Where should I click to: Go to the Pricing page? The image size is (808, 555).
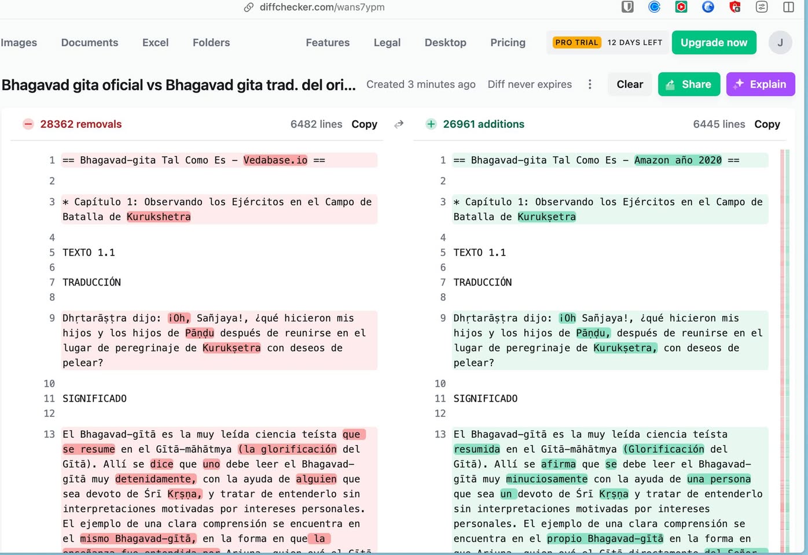coord(508,43)
